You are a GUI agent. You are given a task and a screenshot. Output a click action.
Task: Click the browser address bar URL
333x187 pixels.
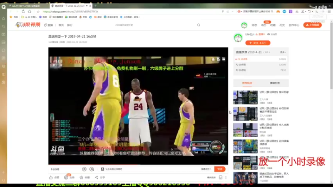tap(70, 12)
